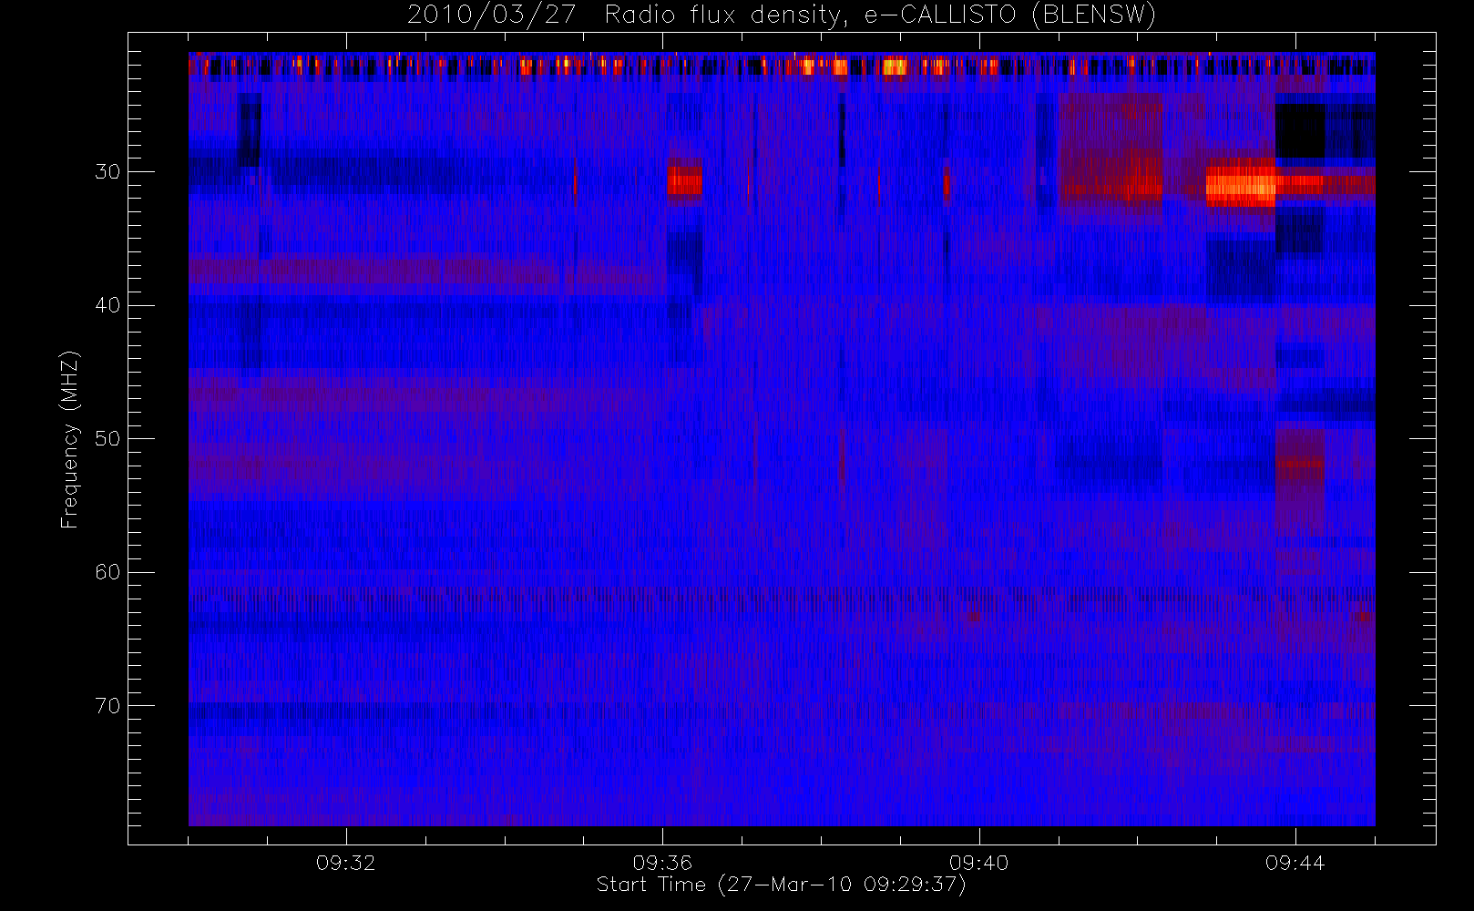
Task: Click the 30 frequency tick label
Action: [107, 171]
